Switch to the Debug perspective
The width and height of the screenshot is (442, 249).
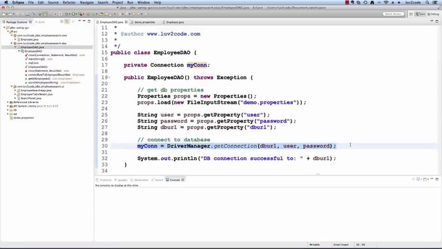click(x=433, y=14)
